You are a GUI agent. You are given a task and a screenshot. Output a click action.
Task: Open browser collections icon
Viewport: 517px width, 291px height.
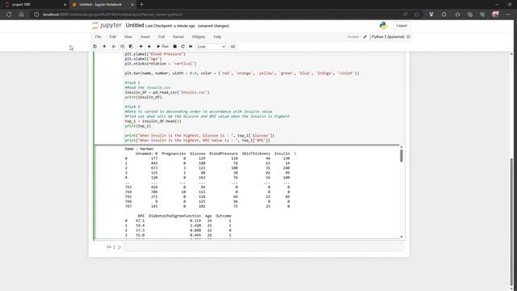(470, 15)
